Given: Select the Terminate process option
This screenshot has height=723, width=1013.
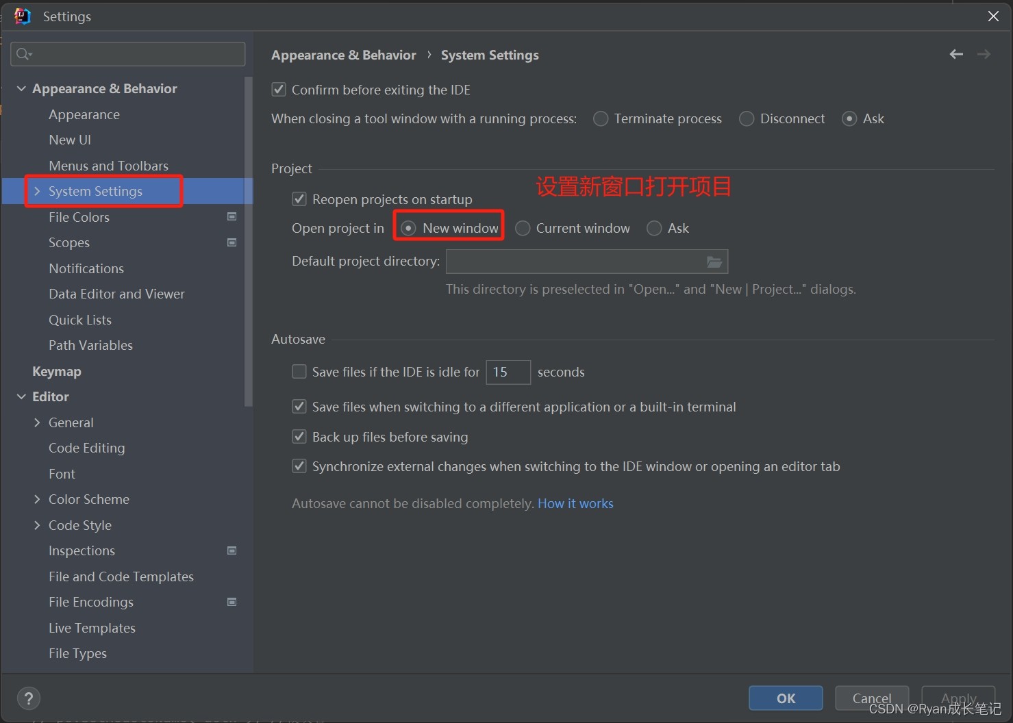Looking at the screenshot, I should click(601, 119).
